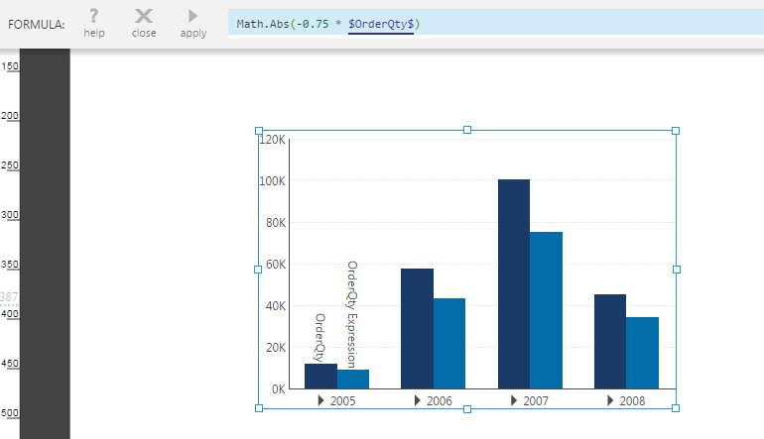Select the lighter blue 2008 expression bar
The height and width of the screenshot is (439, 764).
(x=643, y=352)
